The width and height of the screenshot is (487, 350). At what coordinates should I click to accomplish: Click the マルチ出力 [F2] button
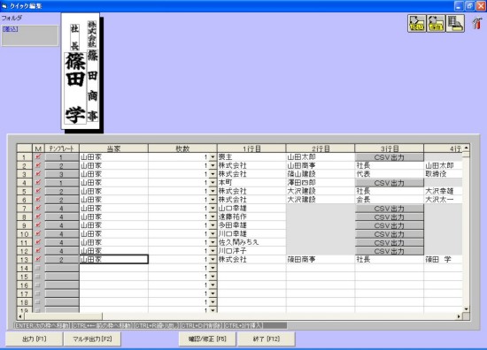(x=92, y=339)
